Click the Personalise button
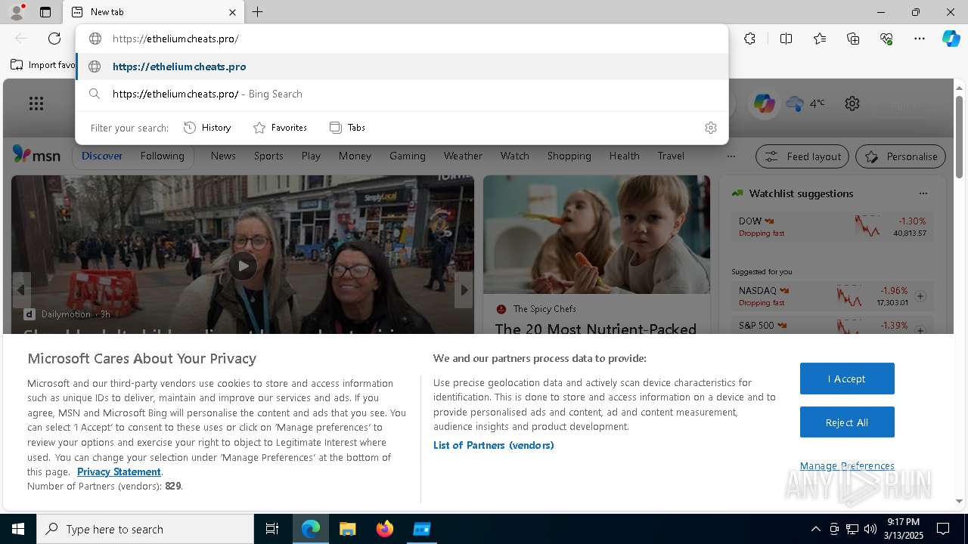 (900, 156)
